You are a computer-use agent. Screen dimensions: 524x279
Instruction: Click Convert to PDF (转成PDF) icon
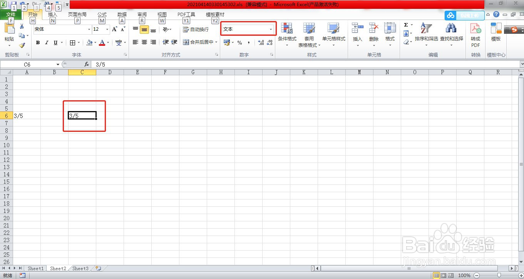475,28
